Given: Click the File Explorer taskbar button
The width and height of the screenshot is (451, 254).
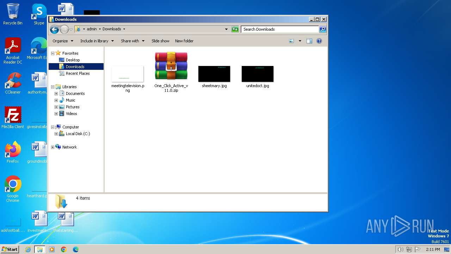Looking at the screenshot, I should [x=39, y=249].
